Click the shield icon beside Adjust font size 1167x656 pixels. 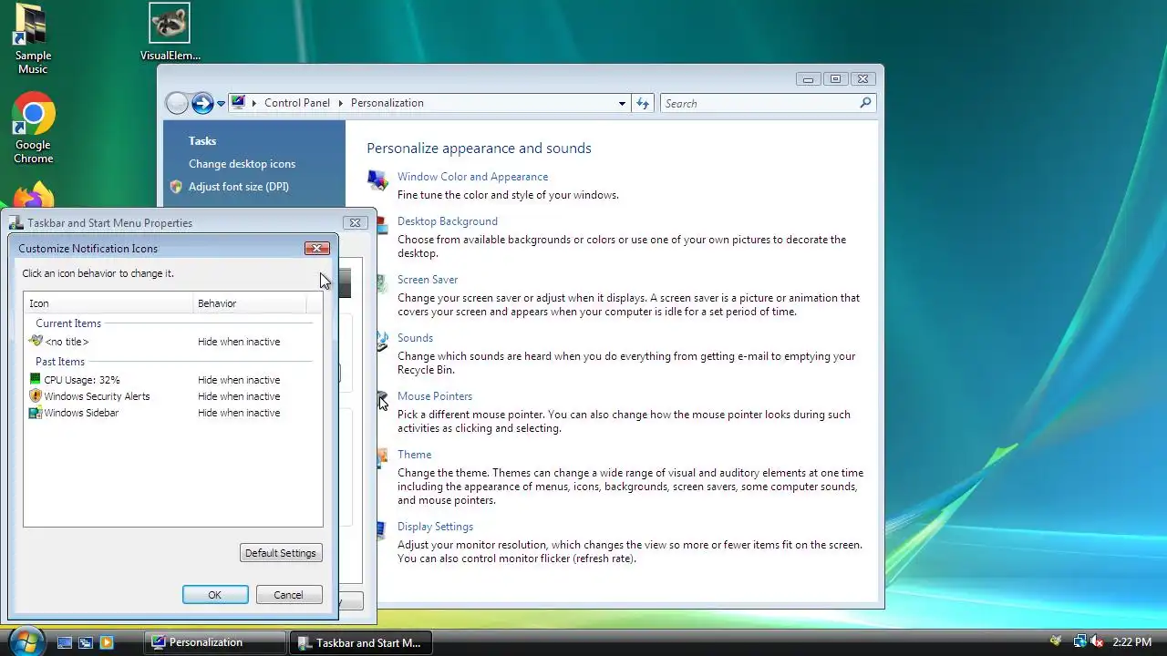point(176,187)
